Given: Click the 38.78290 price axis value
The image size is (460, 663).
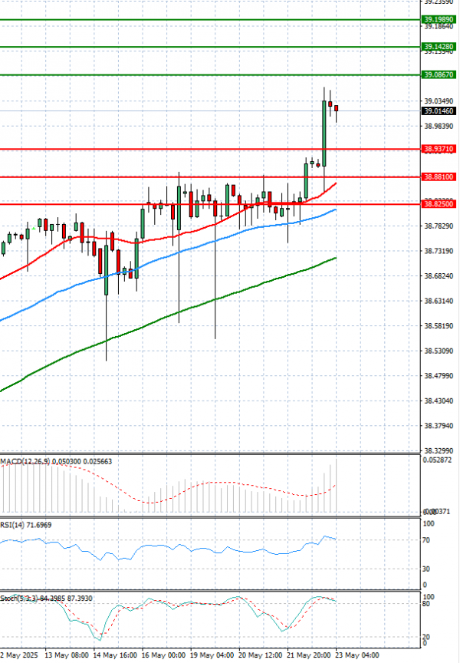Looking at the screenshot, I should (x=439, y=226).
